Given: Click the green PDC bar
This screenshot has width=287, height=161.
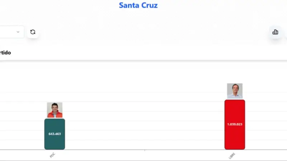Looking at the screenshot, I should point(55,141).
